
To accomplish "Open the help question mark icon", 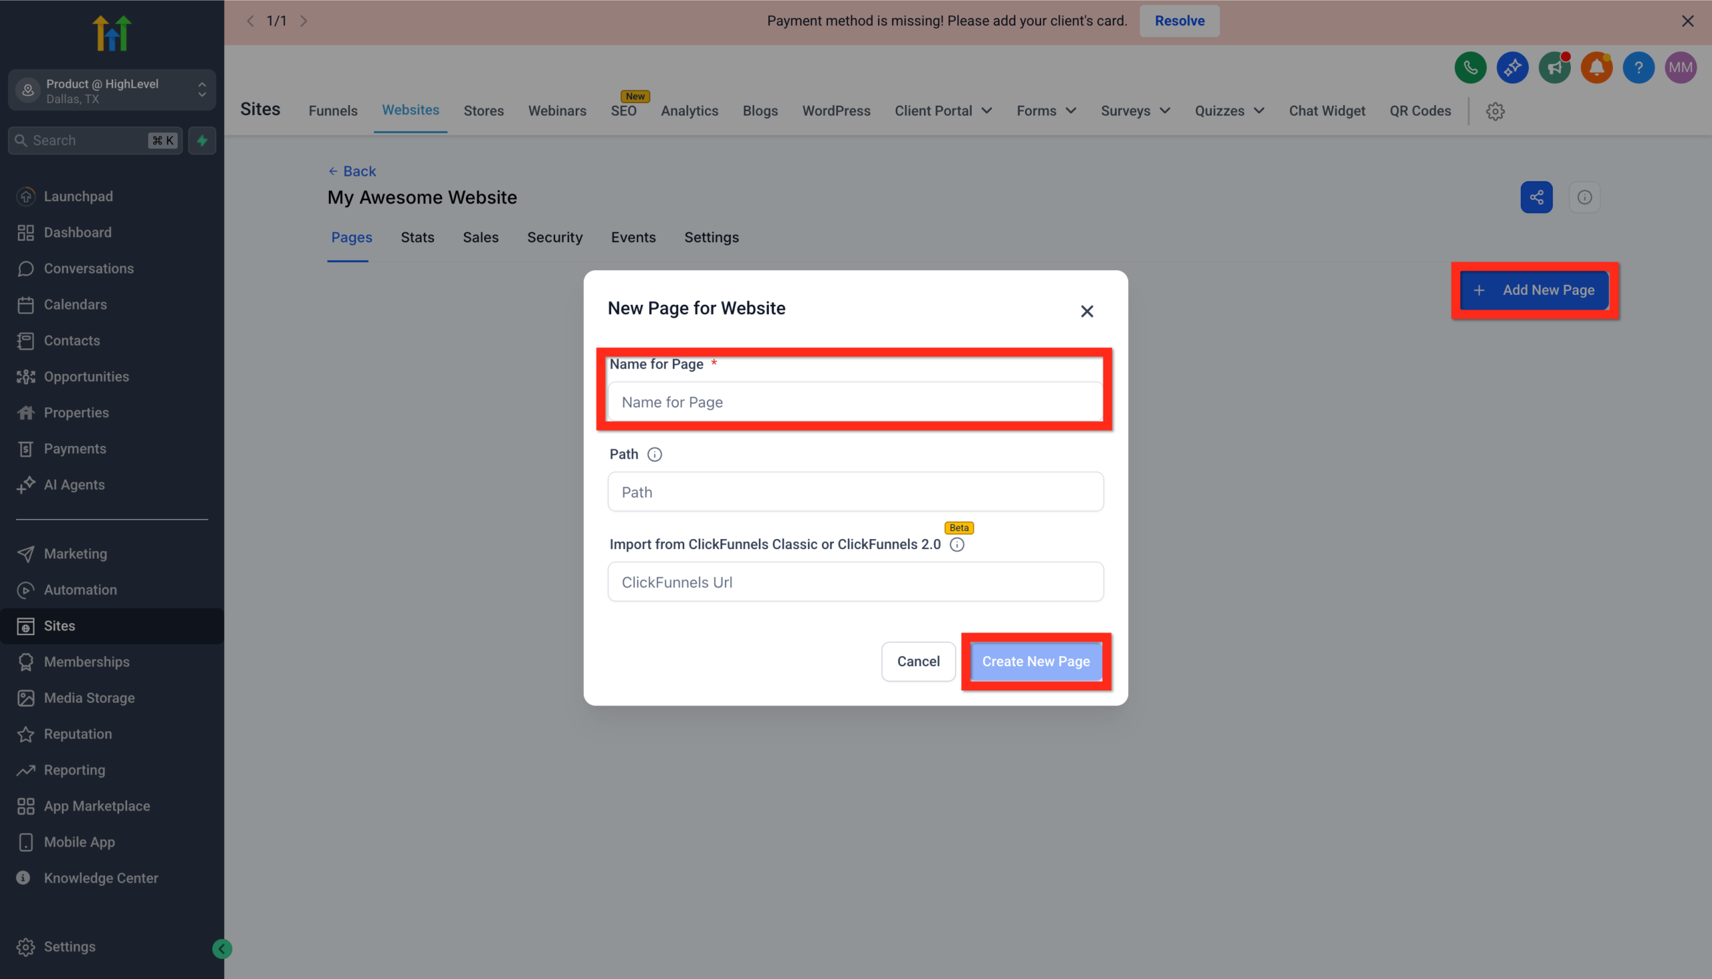I will (x=1638, y=68).
